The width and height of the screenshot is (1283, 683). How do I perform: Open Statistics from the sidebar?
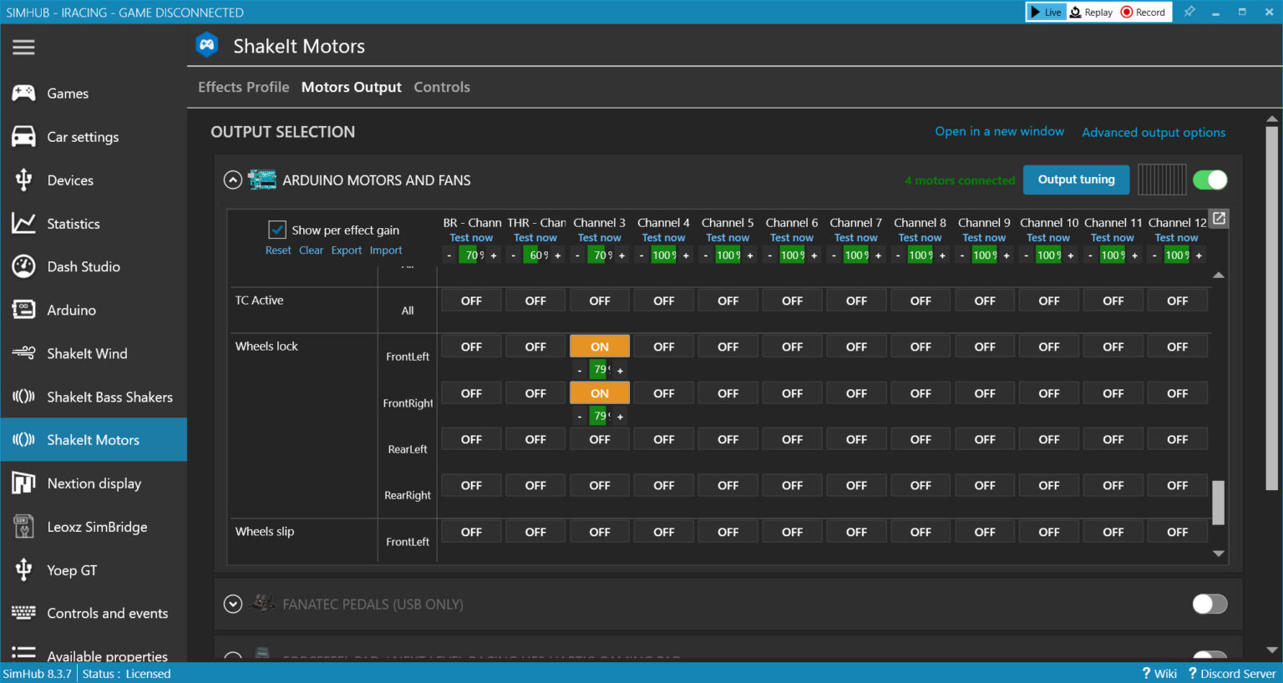[x=73, y=224]
